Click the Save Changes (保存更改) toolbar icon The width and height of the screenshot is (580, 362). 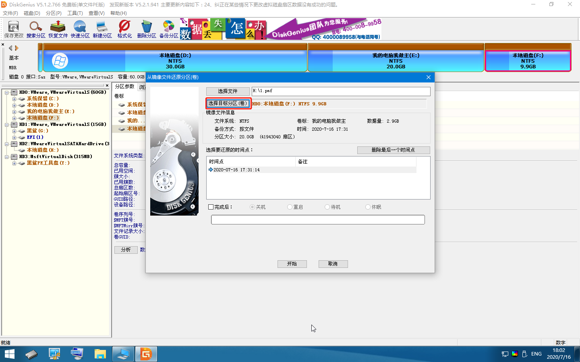pyautogui.click(x=14, y=29)
